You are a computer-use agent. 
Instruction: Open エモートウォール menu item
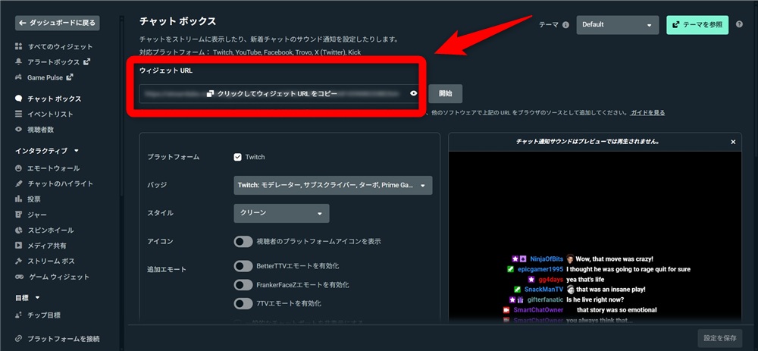point(54,168)
